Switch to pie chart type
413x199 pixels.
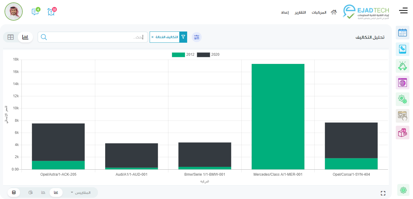pyautogui.click(x=31, y=193)
